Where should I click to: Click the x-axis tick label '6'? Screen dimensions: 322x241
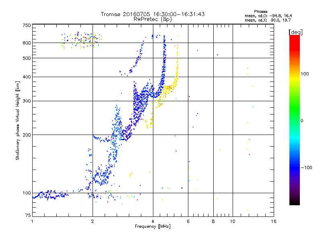(x=188, y=221)
